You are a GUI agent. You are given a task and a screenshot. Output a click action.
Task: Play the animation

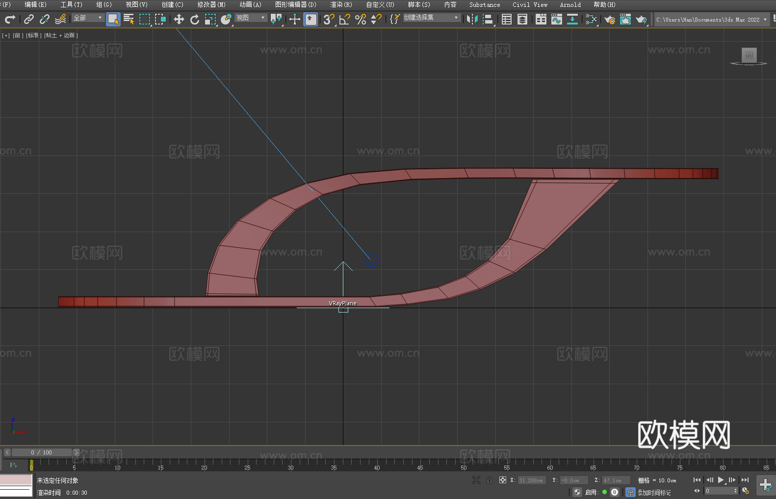point(721,480)
